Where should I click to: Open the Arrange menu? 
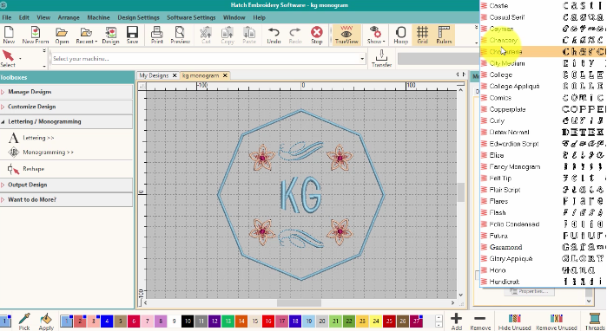pyautogui.click(x=69, y=17)
